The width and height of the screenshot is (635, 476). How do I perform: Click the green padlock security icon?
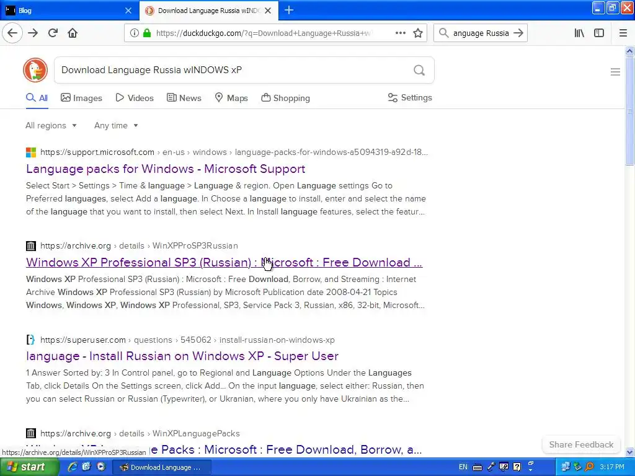[146, 33]
